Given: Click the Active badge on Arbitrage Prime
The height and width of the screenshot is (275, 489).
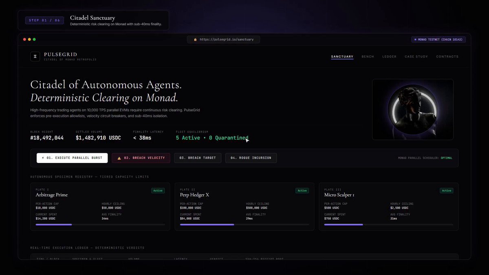Looking at the screenshot, I should (158, 191).
